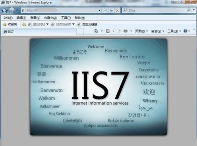Click the Back navigation arrow button
The height and width of the screenshot is (146, 197).
click(x=4, y=10)
